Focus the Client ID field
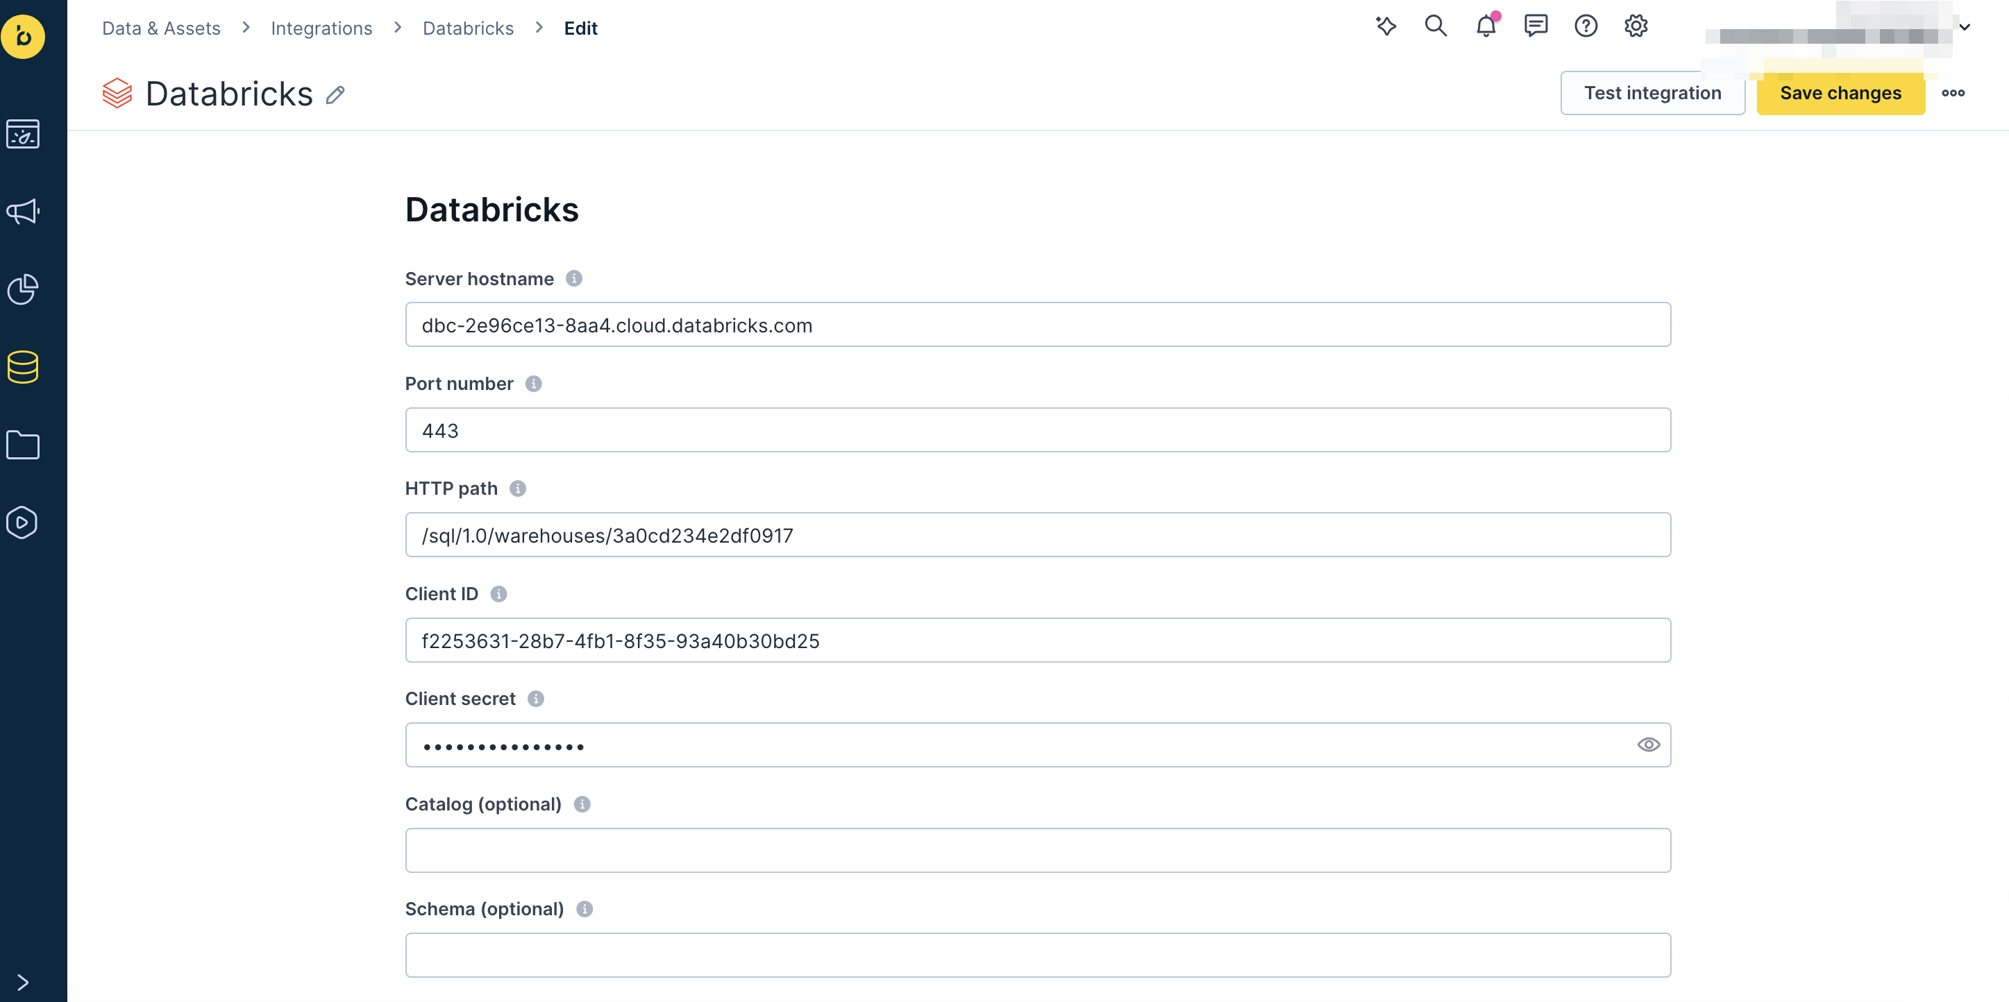2009x1002 pixels. pos(1038,640)
